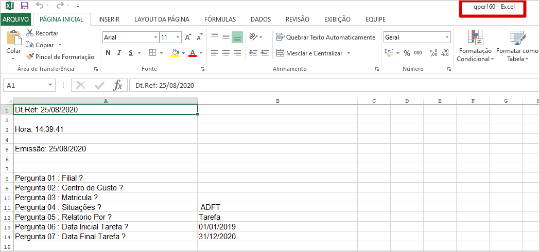Open Formatar como Tabela menu
This screenshot has height=252, width=540.
click(x=518, y=46)
